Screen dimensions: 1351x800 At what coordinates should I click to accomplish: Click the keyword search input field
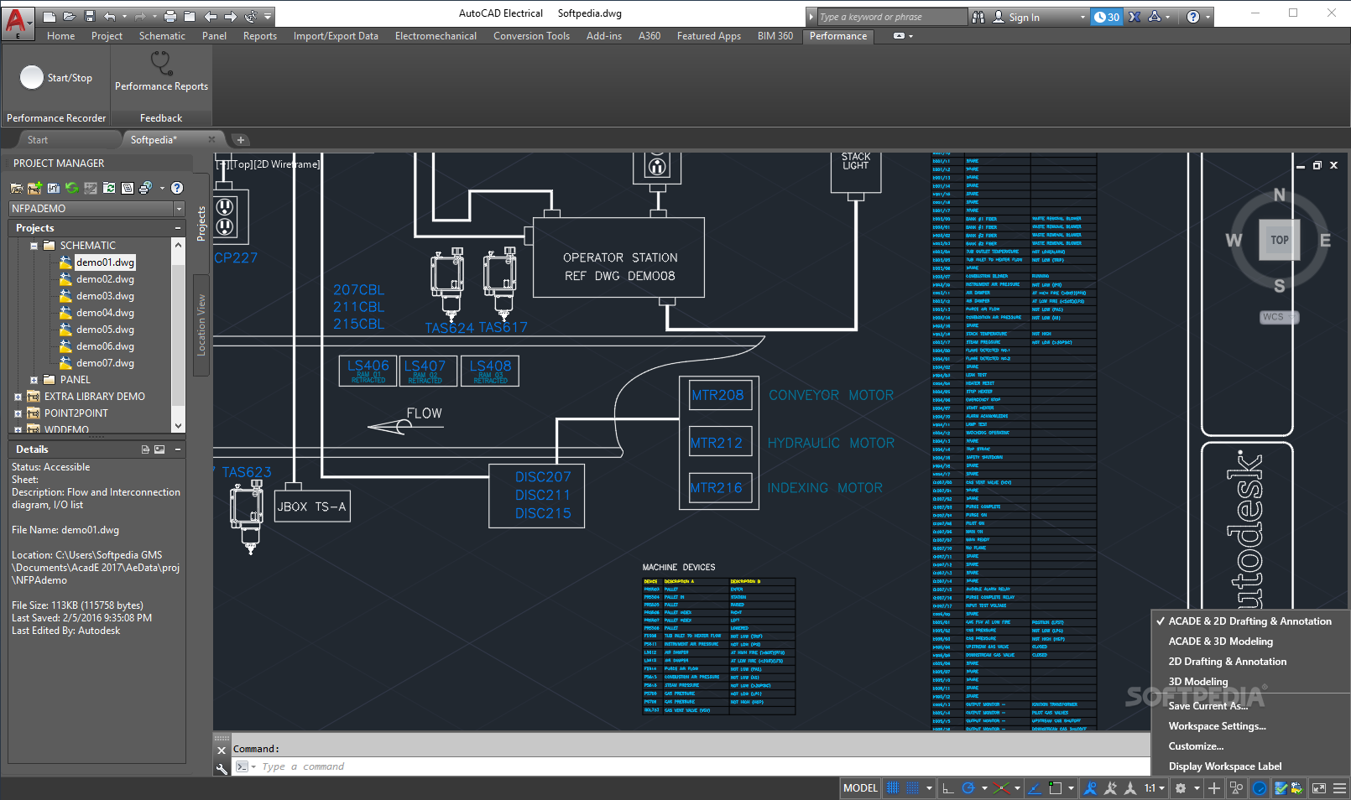[892, 17]
